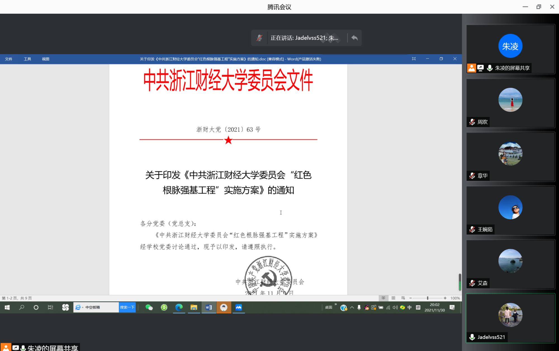Switch to Print Layout view in Word
The image size is (559, 351).
[393, 298]
